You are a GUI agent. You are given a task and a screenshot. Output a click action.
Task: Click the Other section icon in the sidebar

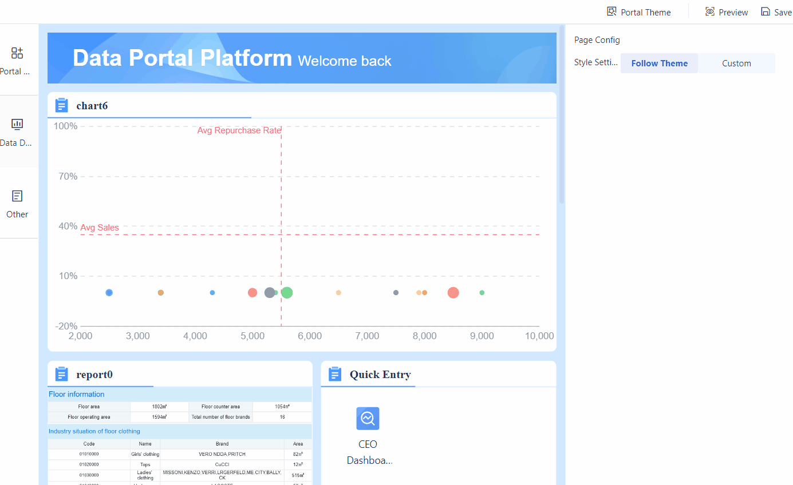(17, 195)
